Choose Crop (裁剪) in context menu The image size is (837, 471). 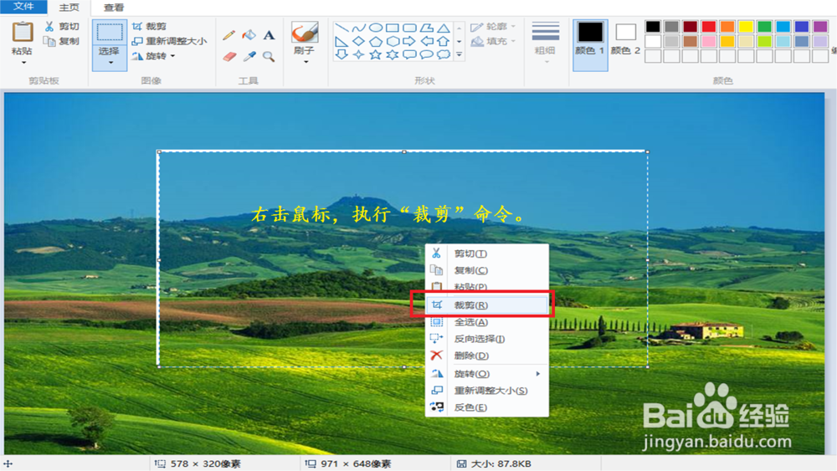[x=487, y=305]
